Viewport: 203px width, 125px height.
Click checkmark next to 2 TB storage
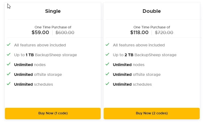[x=108, y=55]
